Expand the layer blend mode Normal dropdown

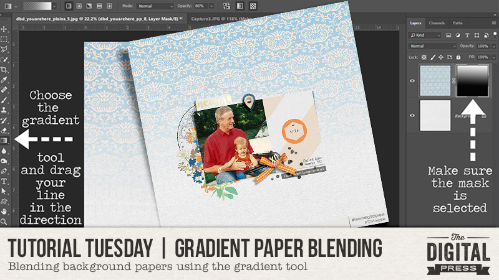pyautogui.click(x=430, y=46)
